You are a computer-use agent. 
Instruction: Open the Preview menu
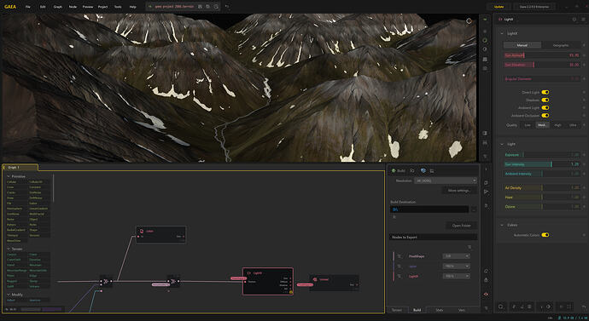click(88, 7)
